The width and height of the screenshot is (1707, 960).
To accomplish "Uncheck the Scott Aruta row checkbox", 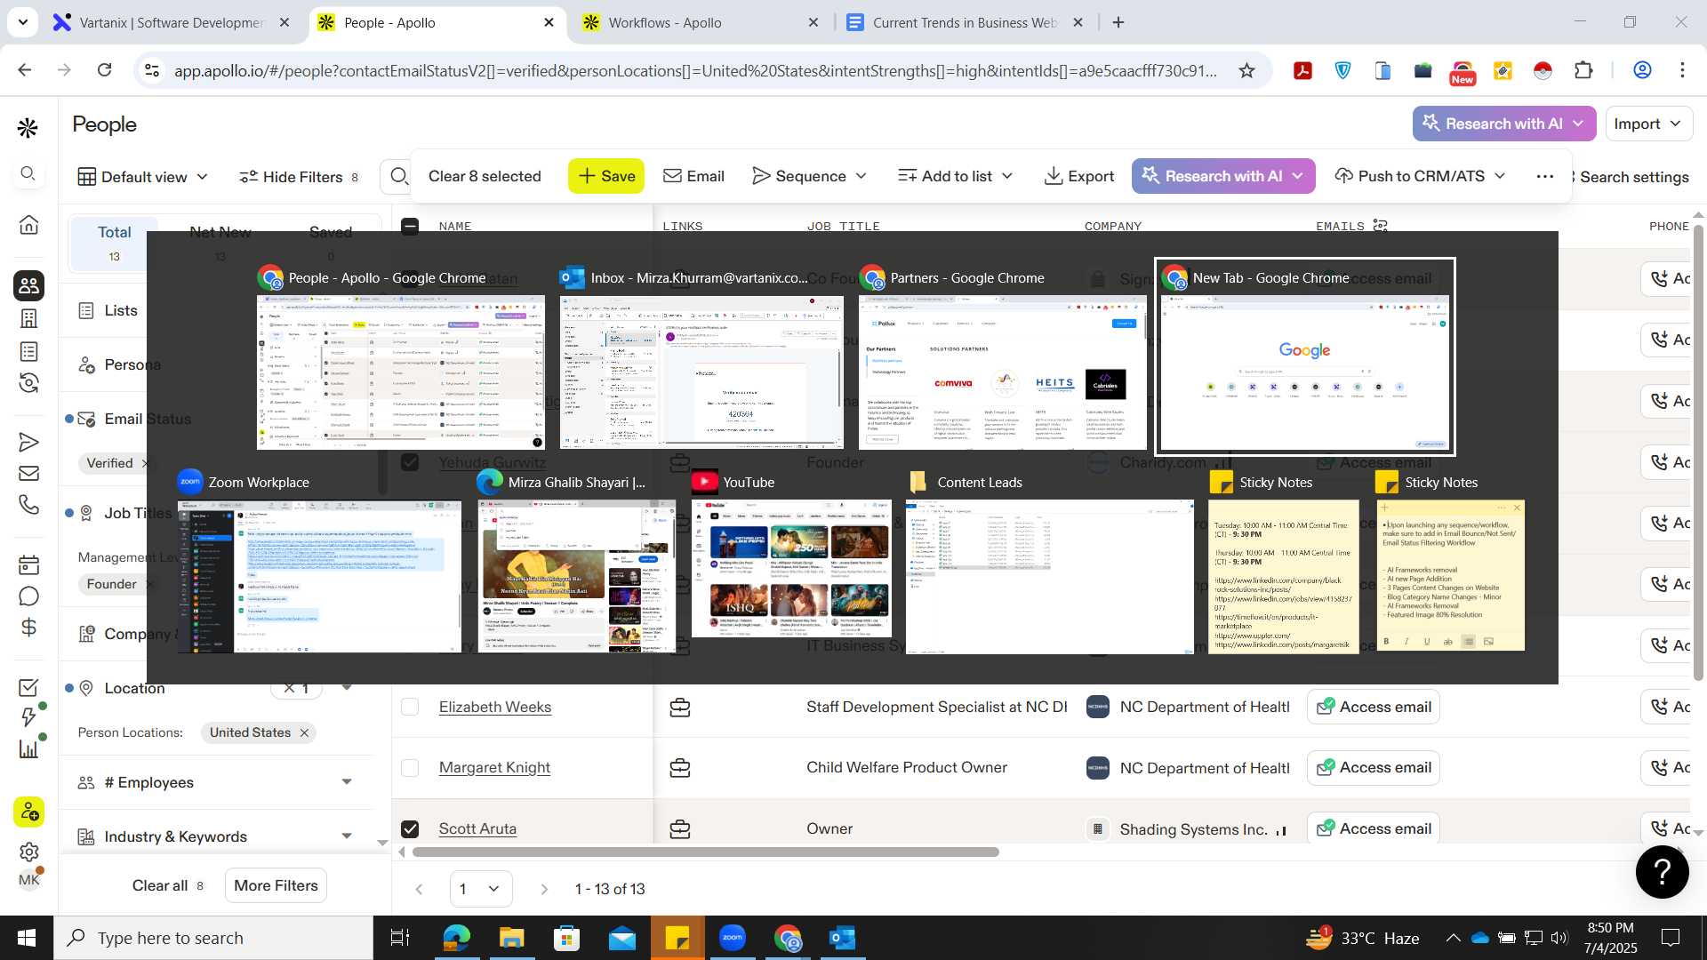I will click(410, 828).
